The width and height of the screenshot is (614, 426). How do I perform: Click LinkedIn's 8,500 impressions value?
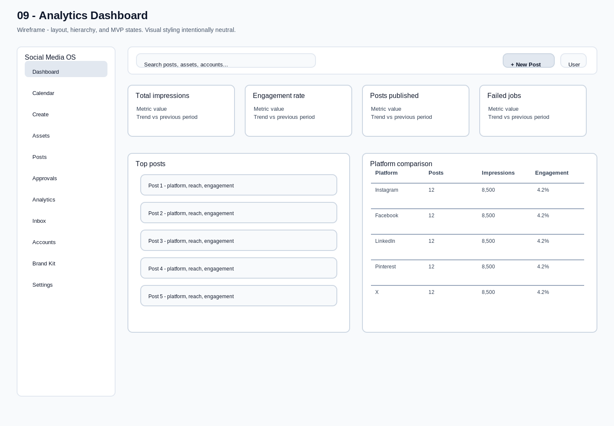click(488, 241)
